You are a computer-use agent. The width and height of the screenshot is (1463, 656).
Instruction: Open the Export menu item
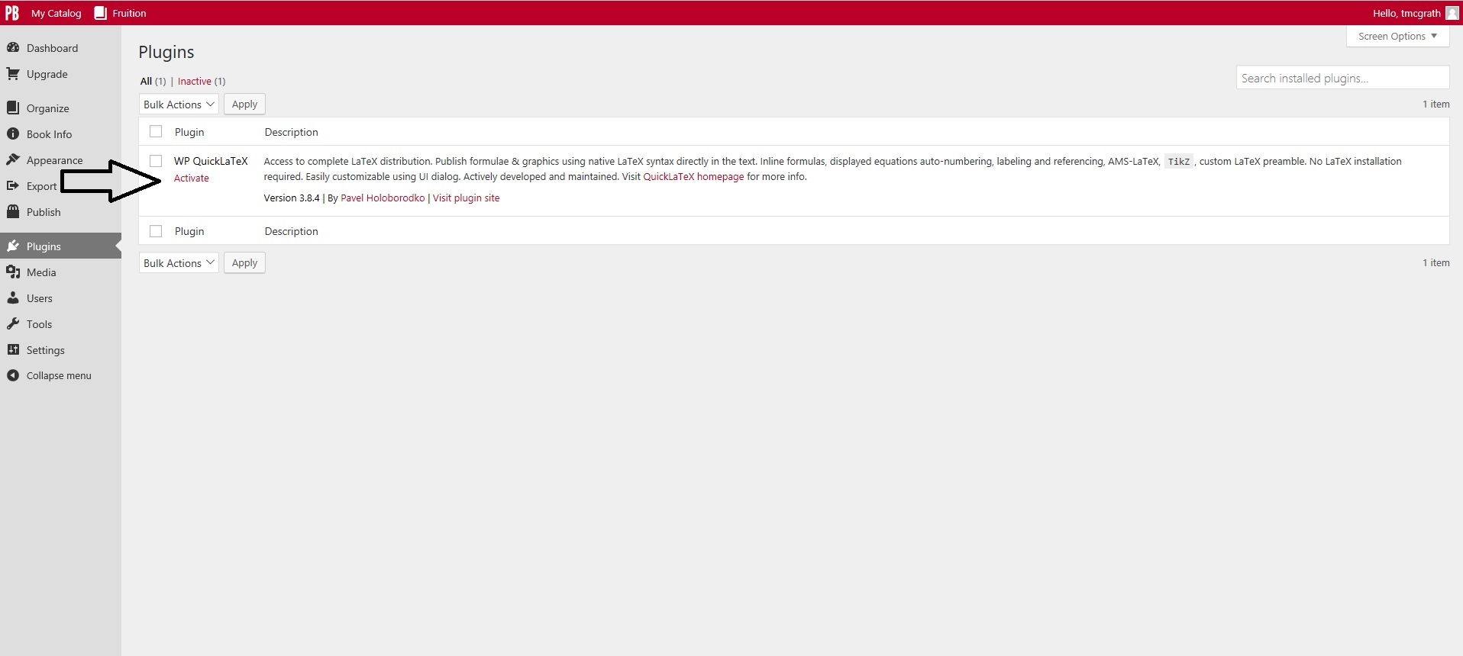coord(41,186)
